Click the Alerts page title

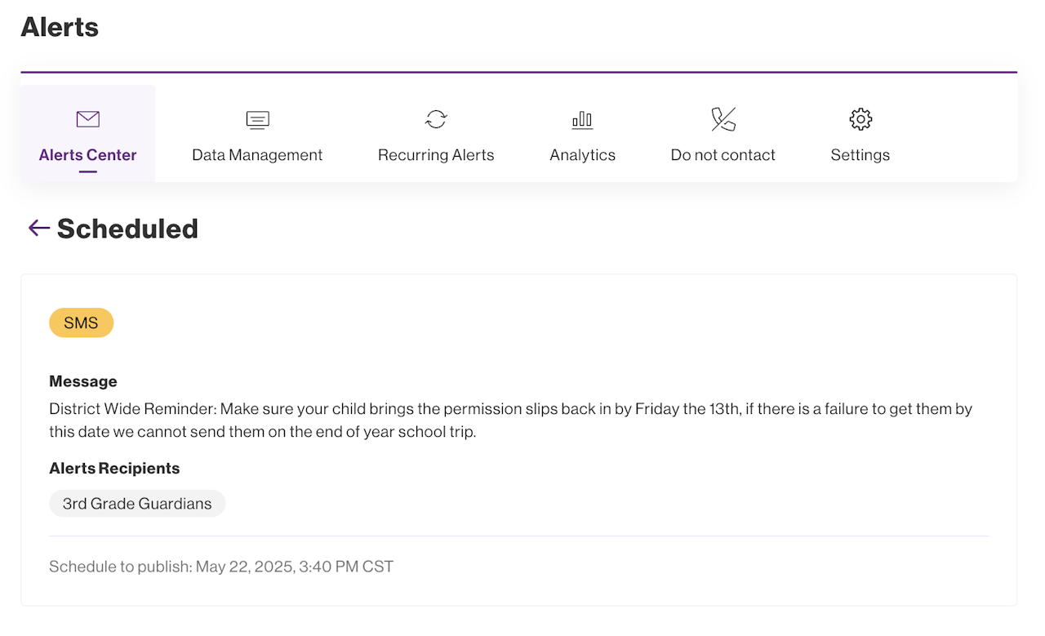(60, 27)
